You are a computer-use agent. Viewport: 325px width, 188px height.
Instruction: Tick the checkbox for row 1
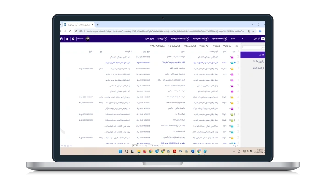click(238, 56)
